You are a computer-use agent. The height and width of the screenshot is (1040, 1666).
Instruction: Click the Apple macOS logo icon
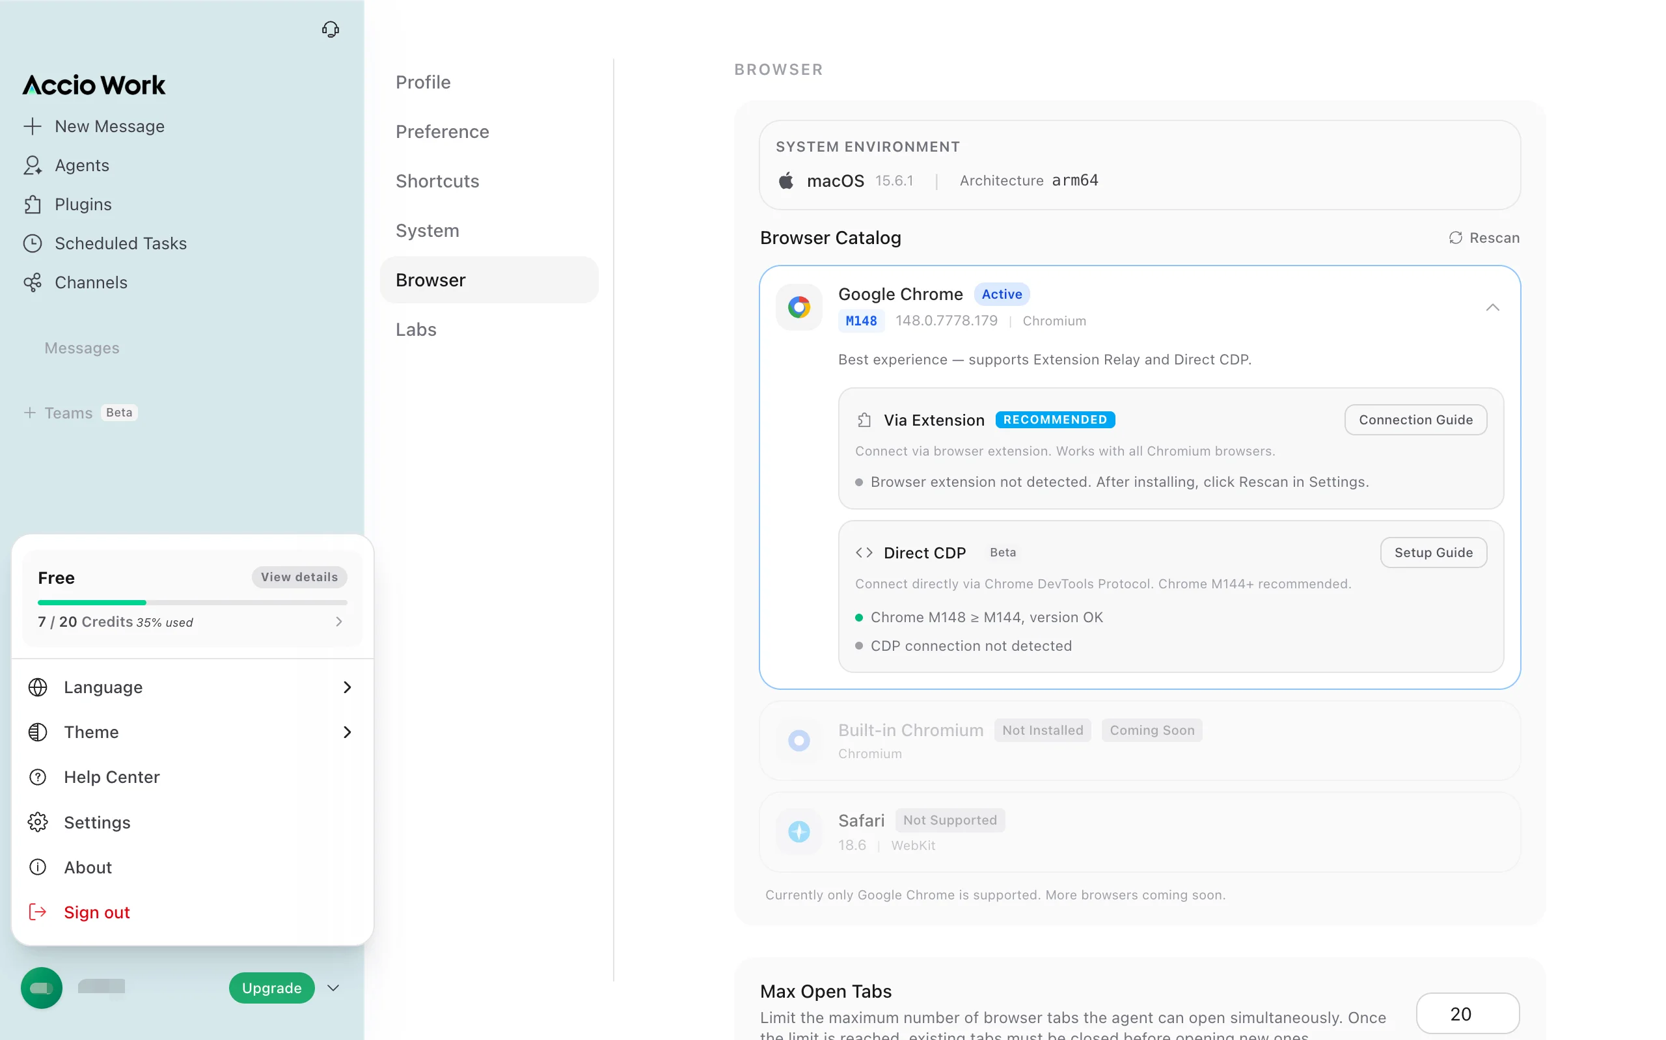(786, 181)
